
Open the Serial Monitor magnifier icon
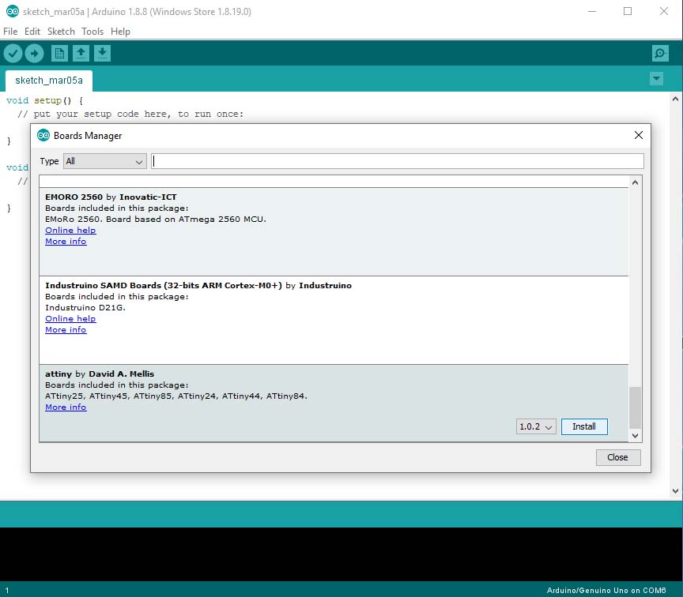pyautogui.click(x=660, y=54)
